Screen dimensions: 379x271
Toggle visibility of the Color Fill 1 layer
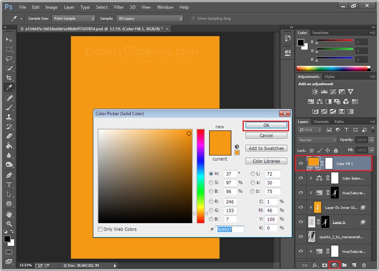point(300,163)
